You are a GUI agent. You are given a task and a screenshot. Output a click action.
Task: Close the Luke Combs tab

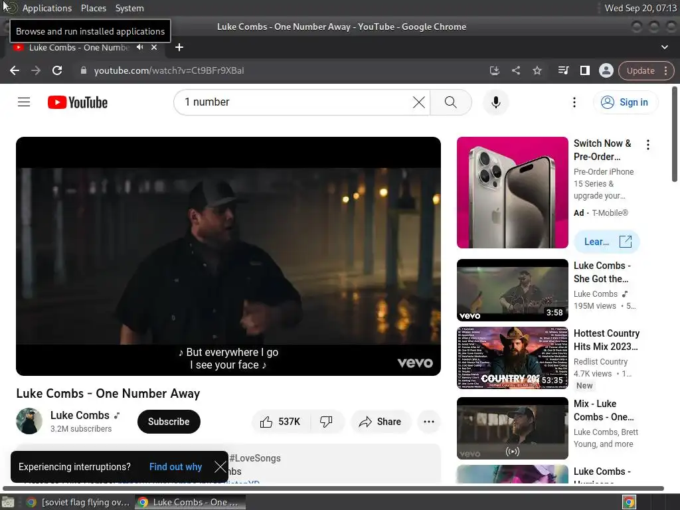(154, 47)
